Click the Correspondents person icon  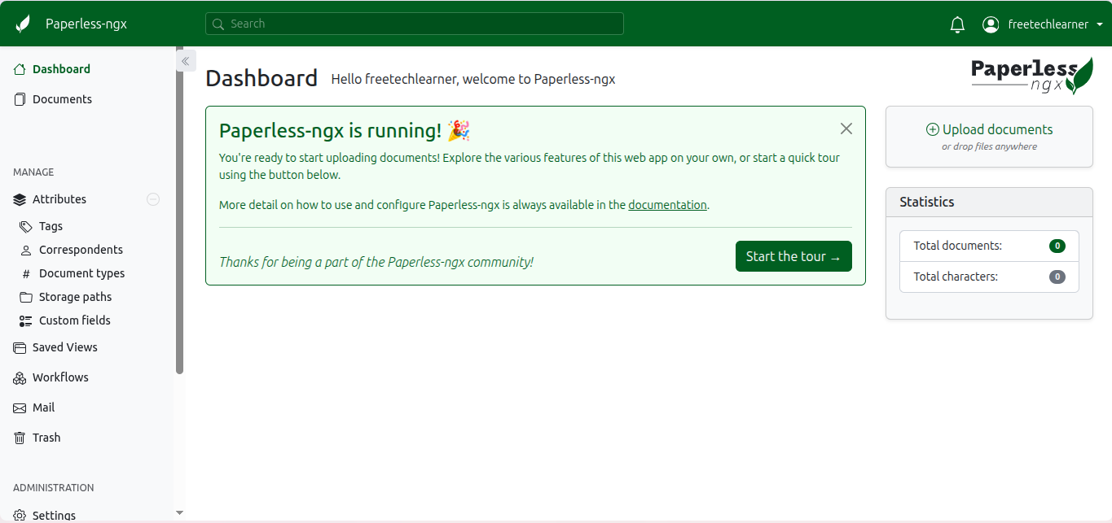coord(26,250)
